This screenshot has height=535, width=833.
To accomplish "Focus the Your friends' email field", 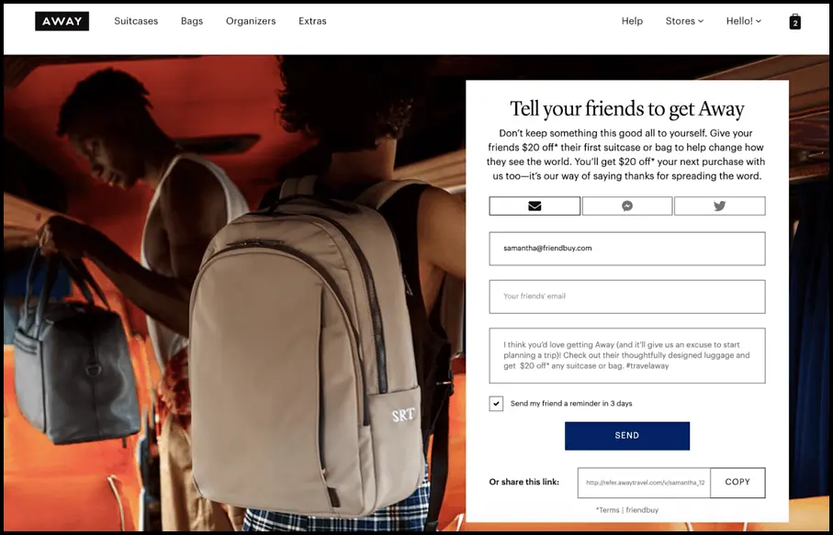I will [627, 296].
